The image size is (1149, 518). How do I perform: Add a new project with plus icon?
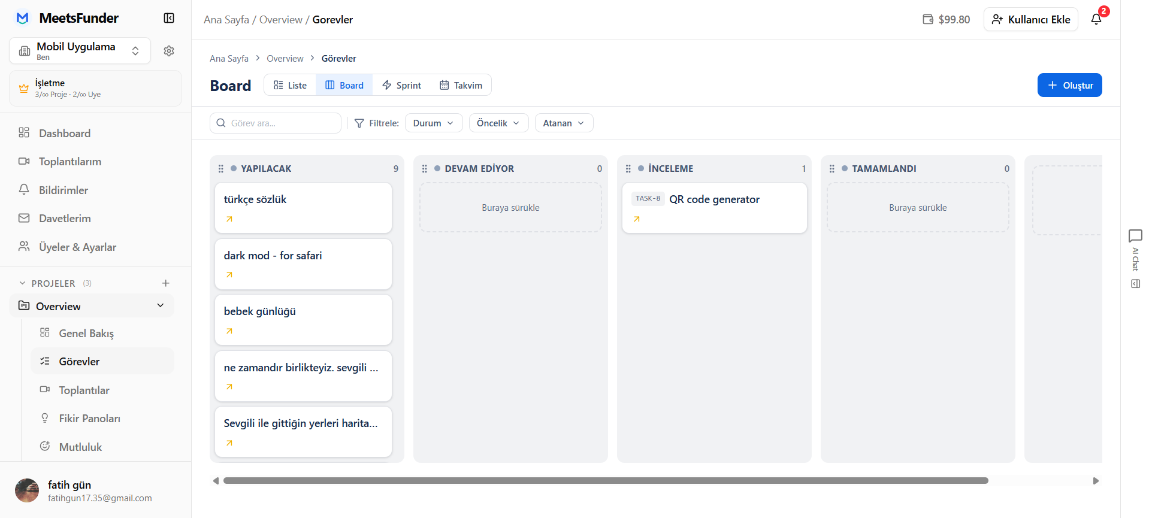(166, 283)
